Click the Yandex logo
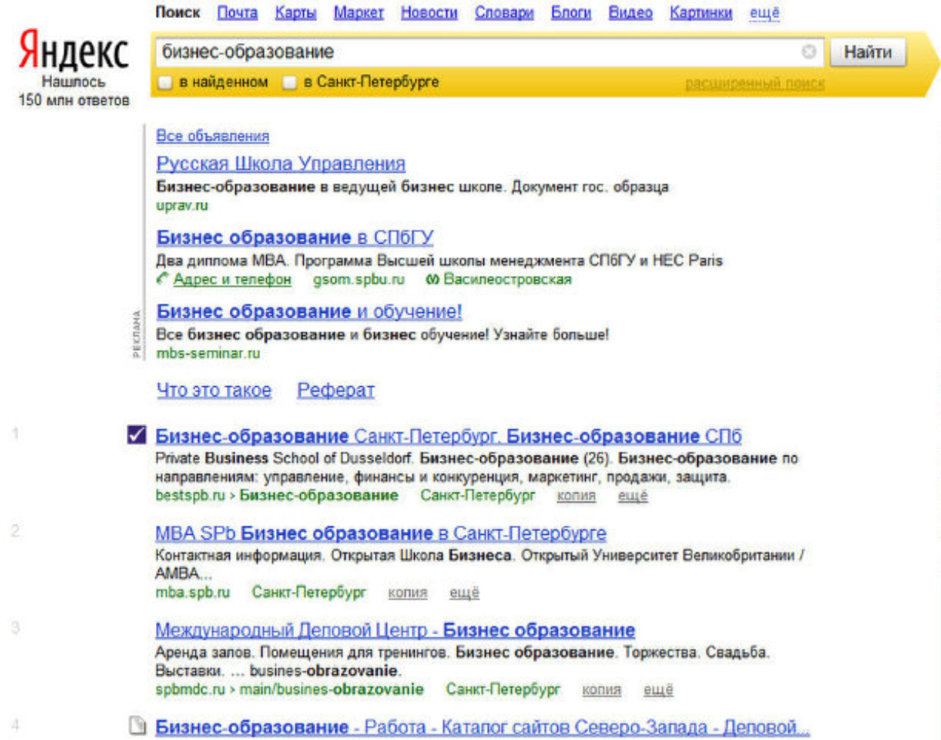The width and height of the screenshot is (941, 740). pyautogui.click(x=73, y=50)
